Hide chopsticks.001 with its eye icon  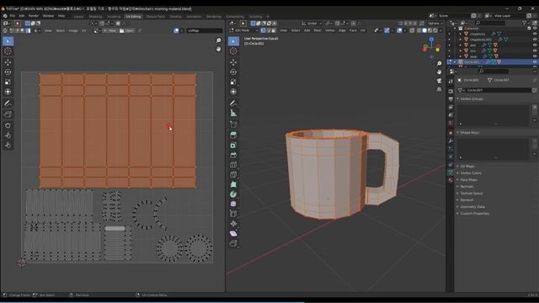535,40
